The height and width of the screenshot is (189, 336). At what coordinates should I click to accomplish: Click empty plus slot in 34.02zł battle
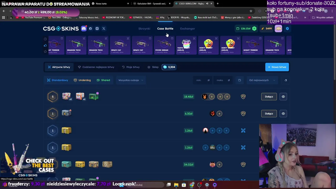coord(219,165)
